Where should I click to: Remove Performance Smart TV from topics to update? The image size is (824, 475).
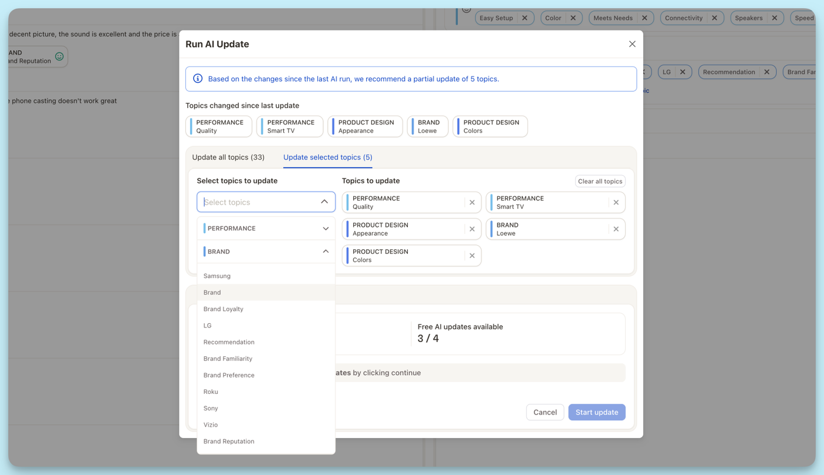(616, 202)
